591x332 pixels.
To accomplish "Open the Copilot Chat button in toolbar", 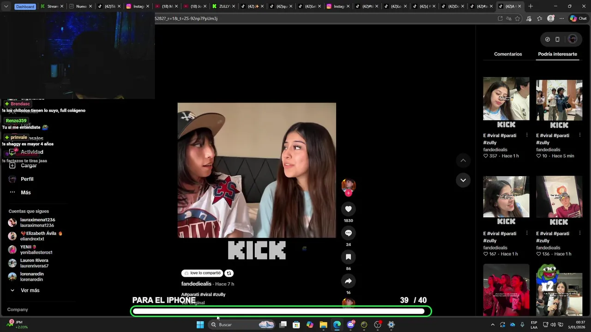I will 578,18.
